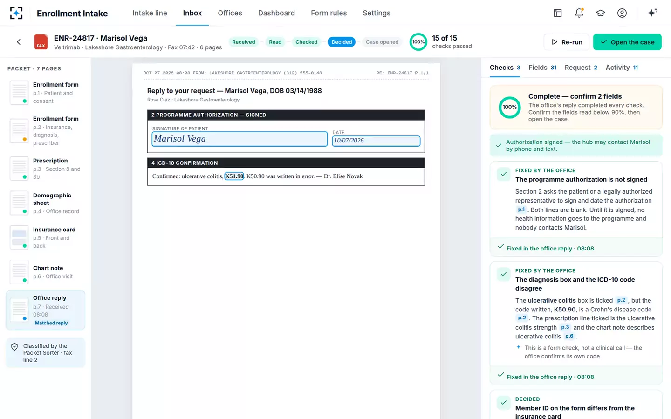Follow the p.6 page reference link

tap(569, 336)
